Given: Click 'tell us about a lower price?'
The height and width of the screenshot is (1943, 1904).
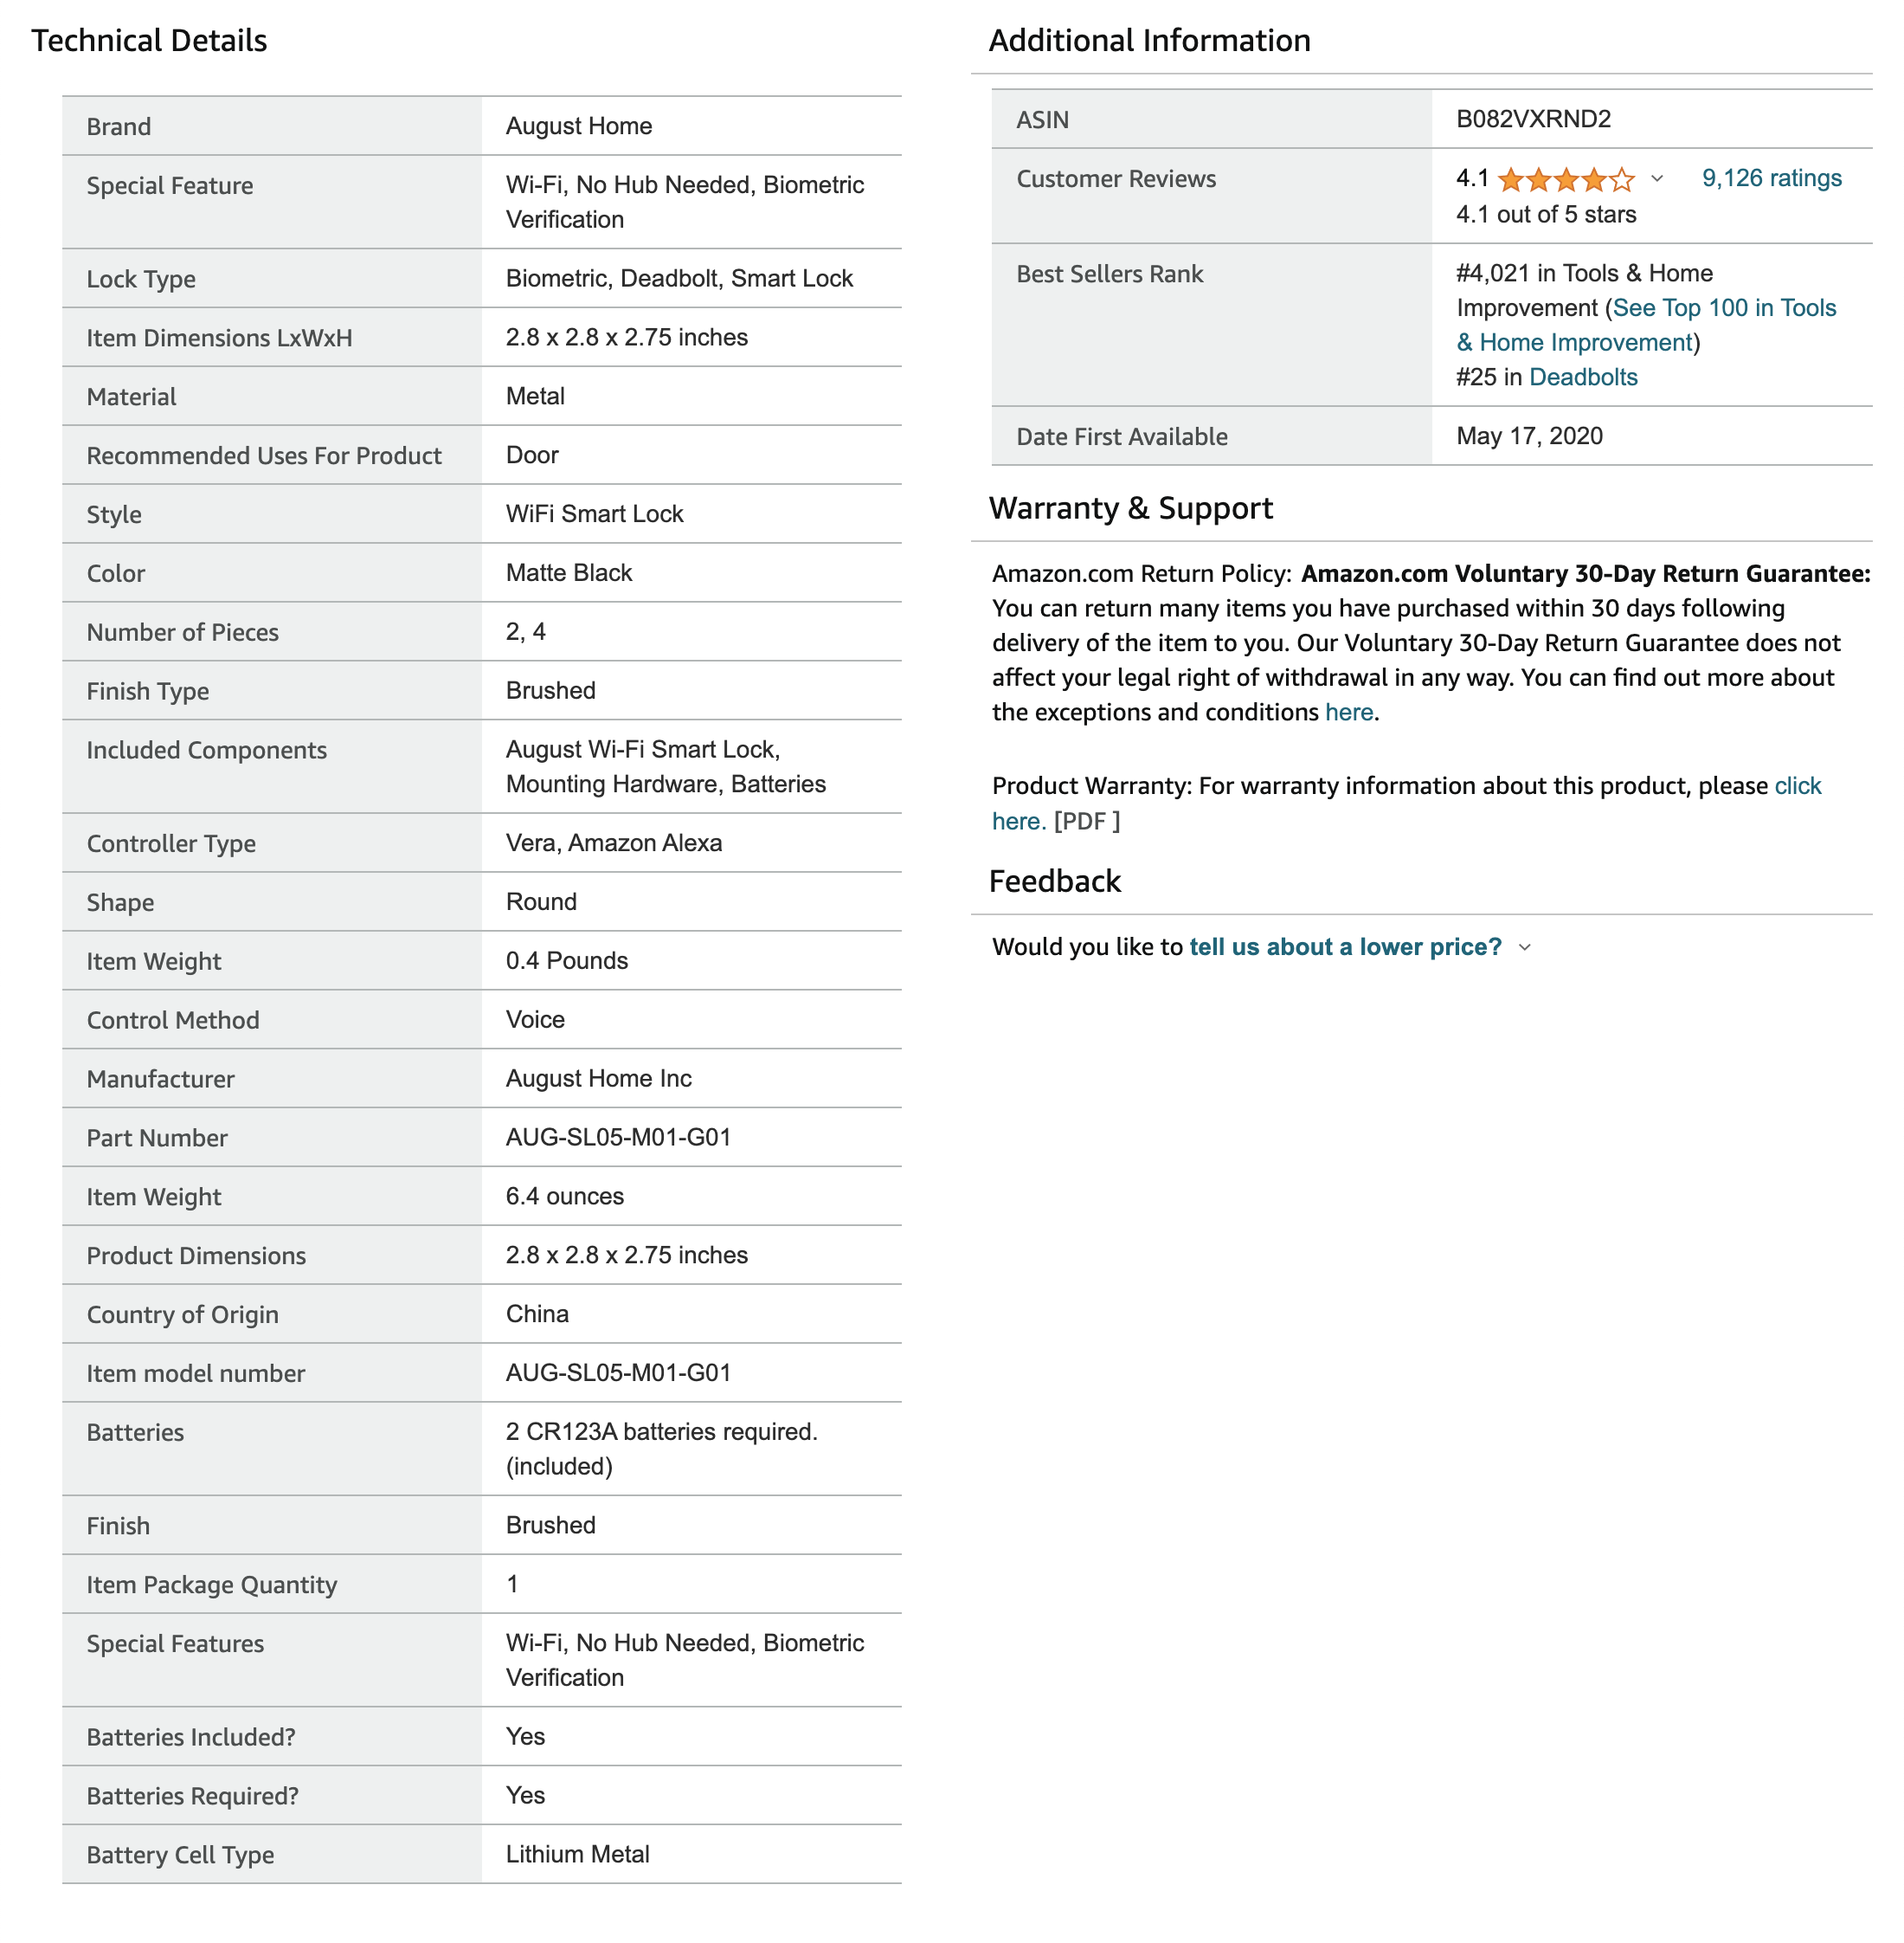Looking at the screenshot, I should tap(1344, 946).
